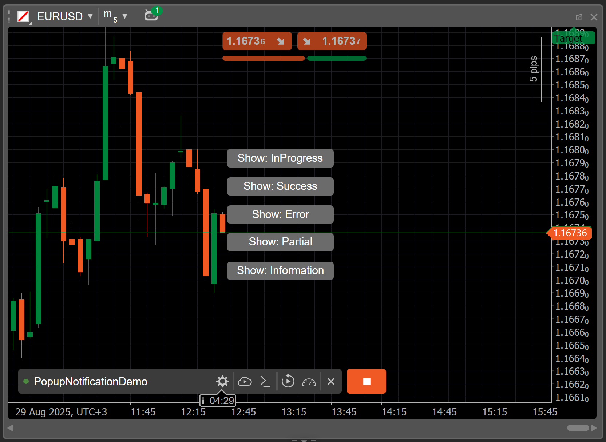Viewport: 606px width, 442px height.
Task: Click the Show: Partial button
Action: [280, 242]
